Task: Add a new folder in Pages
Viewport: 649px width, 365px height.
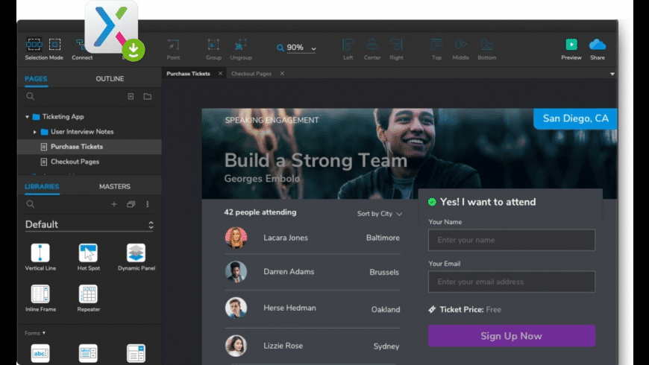Action: 148,96
